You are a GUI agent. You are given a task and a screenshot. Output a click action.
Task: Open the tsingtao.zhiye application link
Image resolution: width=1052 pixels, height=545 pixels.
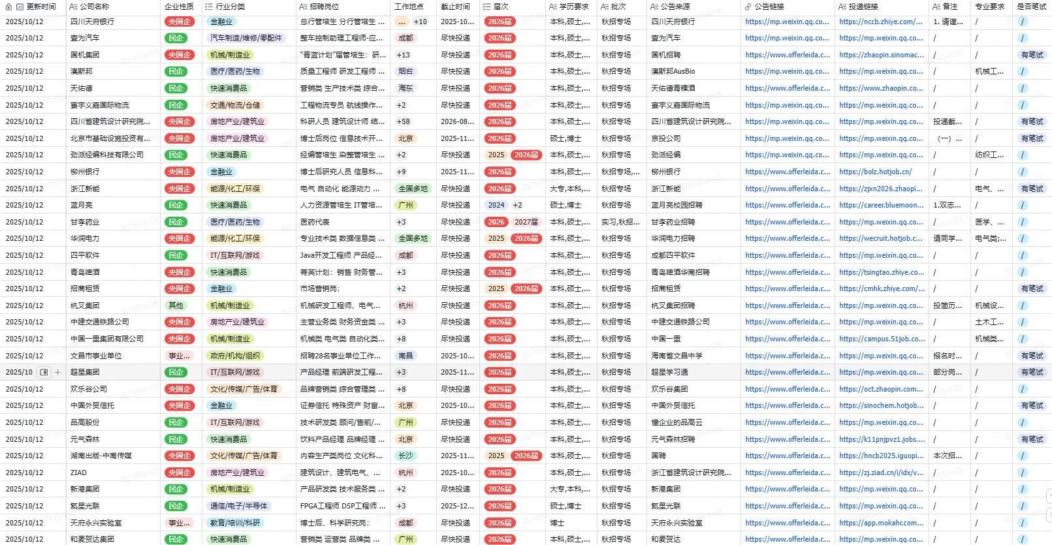point(882,272)
